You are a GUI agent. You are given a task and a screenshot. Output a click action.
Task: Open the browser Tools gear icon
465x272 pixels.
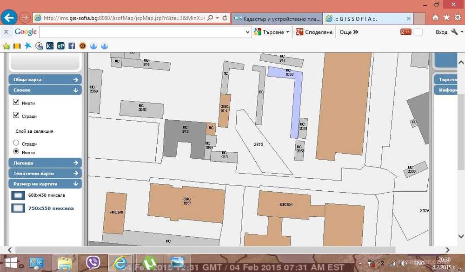[458, 18]
